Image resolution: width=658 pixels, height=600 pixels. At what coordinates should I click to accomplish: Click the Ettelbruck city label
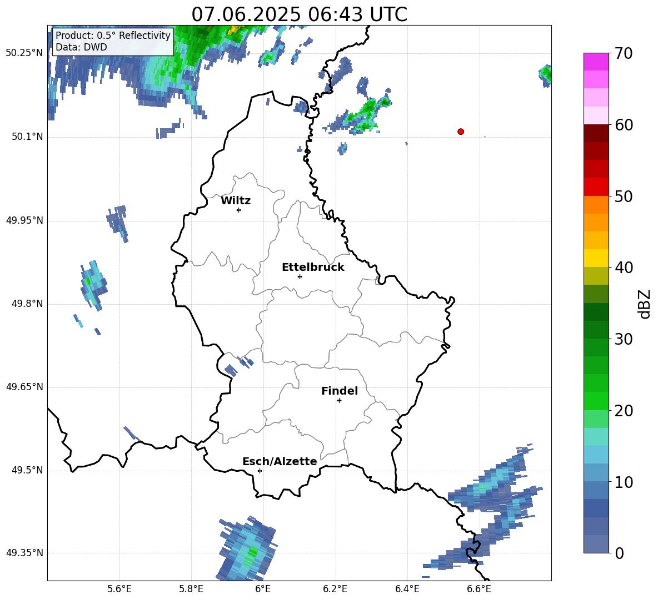[x=313, y=268]
